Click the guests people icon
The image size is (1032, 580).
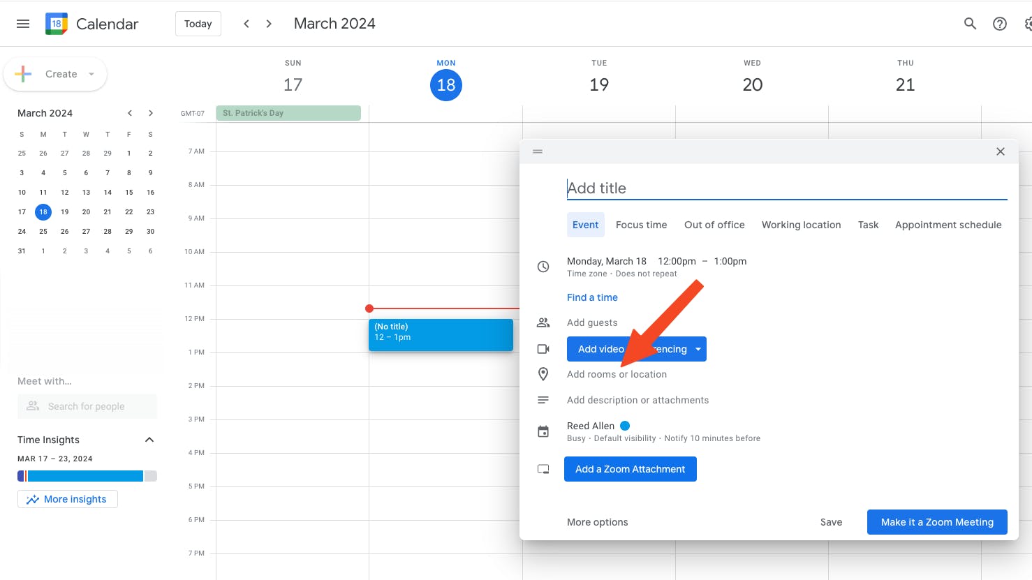pyautogui.click(x=543, y=322)
